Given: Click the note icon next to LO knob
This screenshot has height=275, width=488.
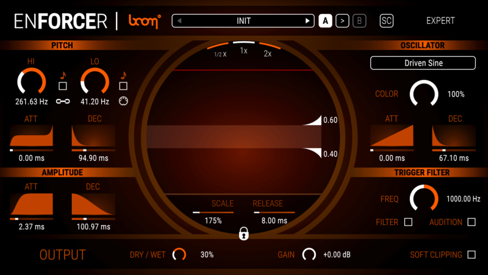Looking at the screenshot, I should tap(124, 75).
